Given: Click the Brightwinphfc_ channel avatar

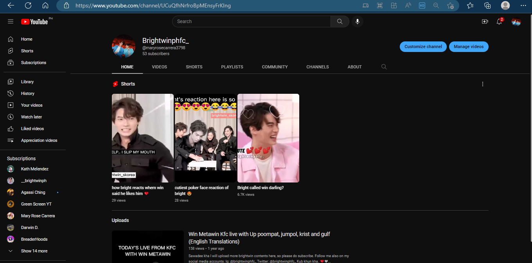Looking at the screenshot, I should [124, 47].
